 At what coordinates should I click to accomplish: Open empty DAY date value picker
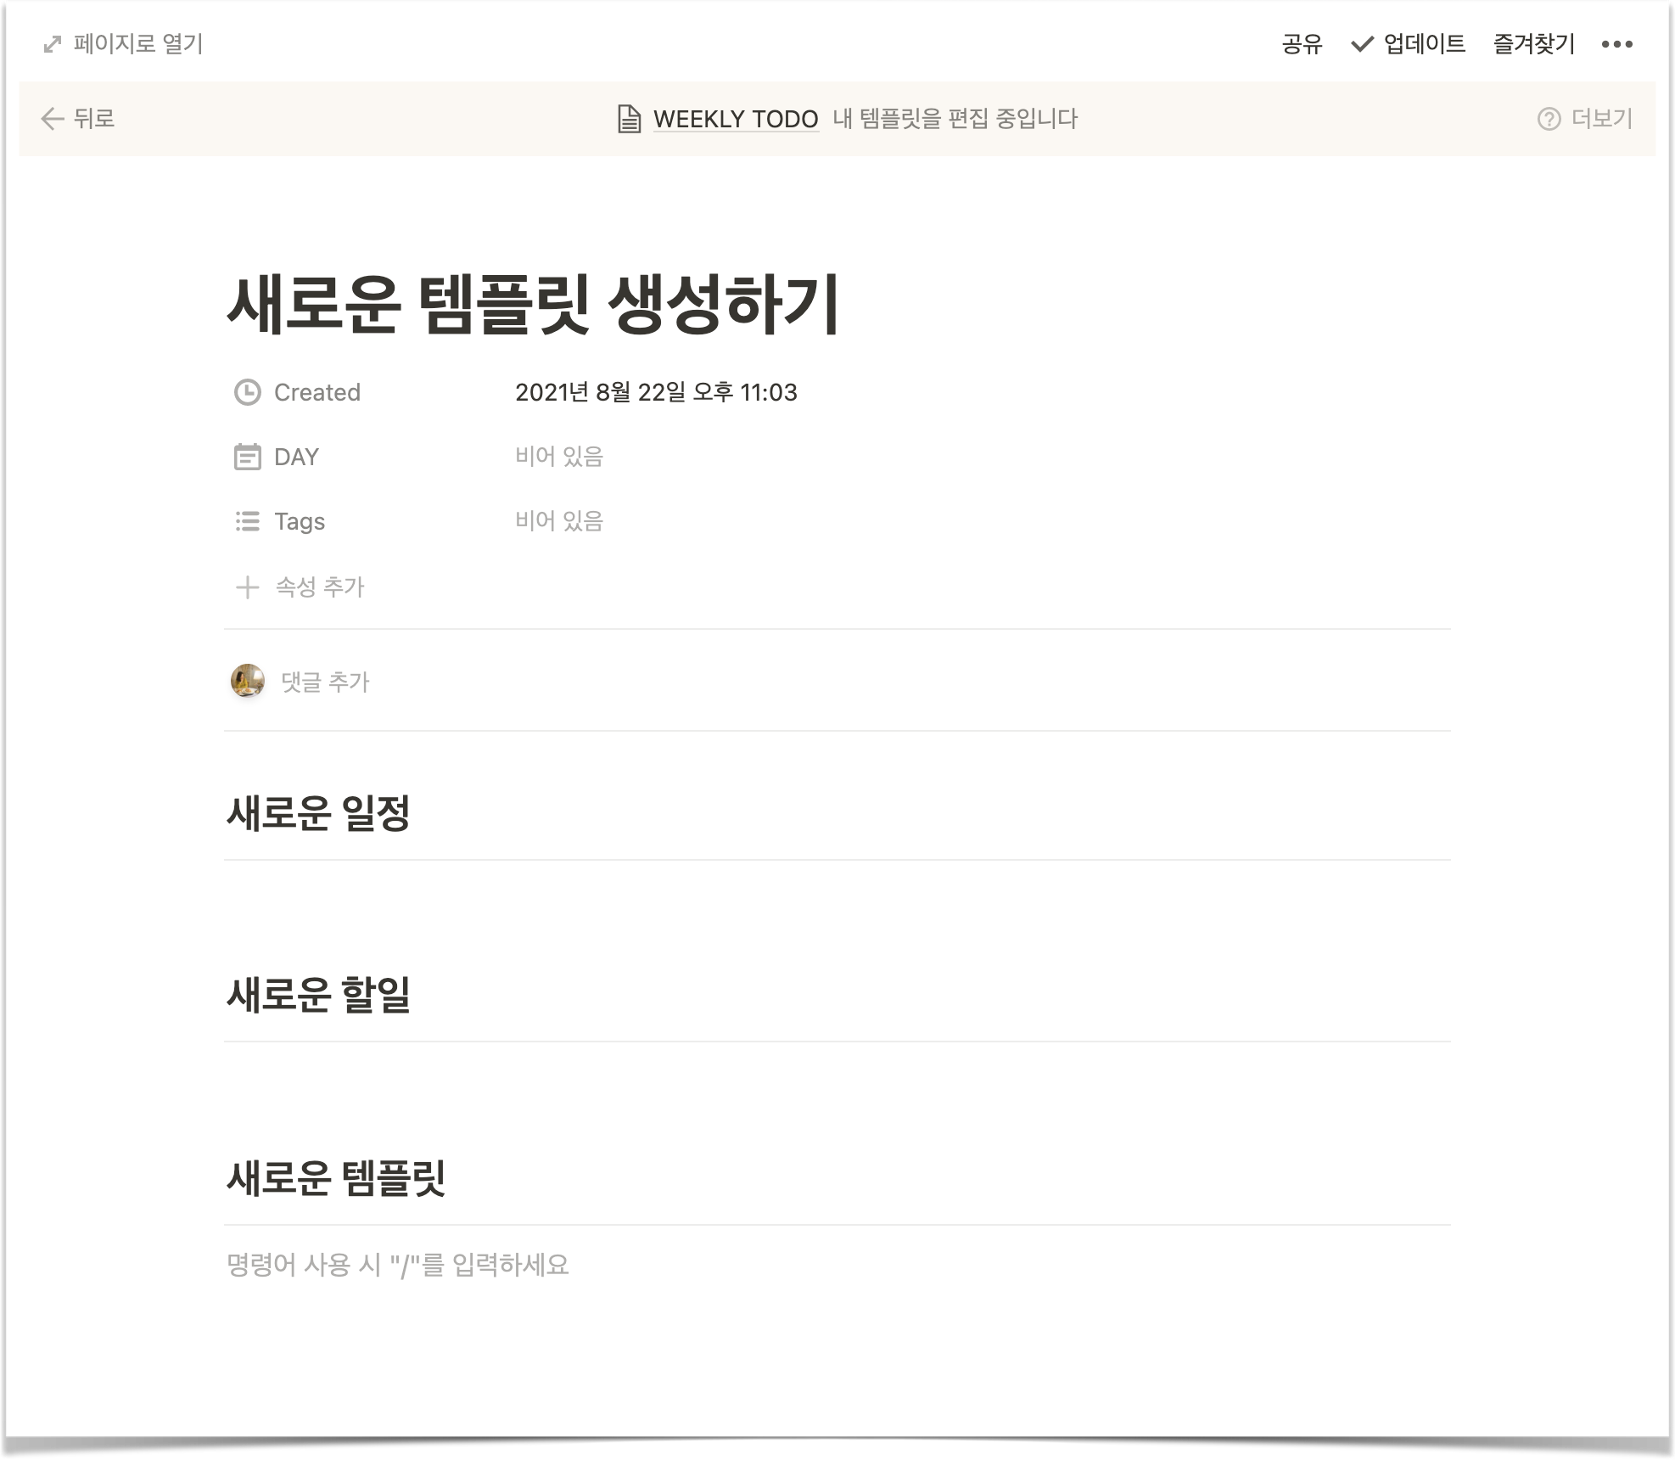click(559, 457)
